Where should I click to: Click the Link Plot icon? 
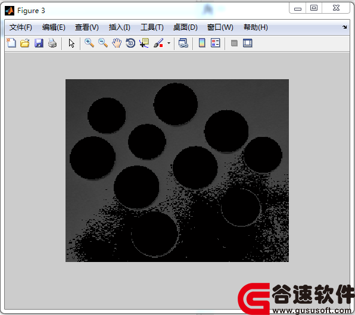(183, 43)
